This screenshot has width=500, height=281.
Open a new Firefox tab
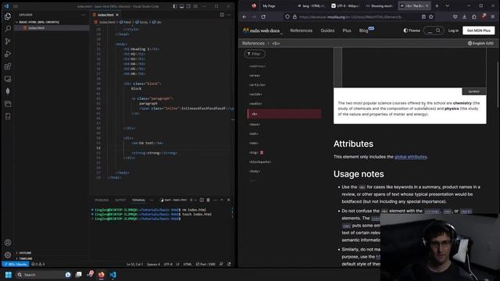437,5
